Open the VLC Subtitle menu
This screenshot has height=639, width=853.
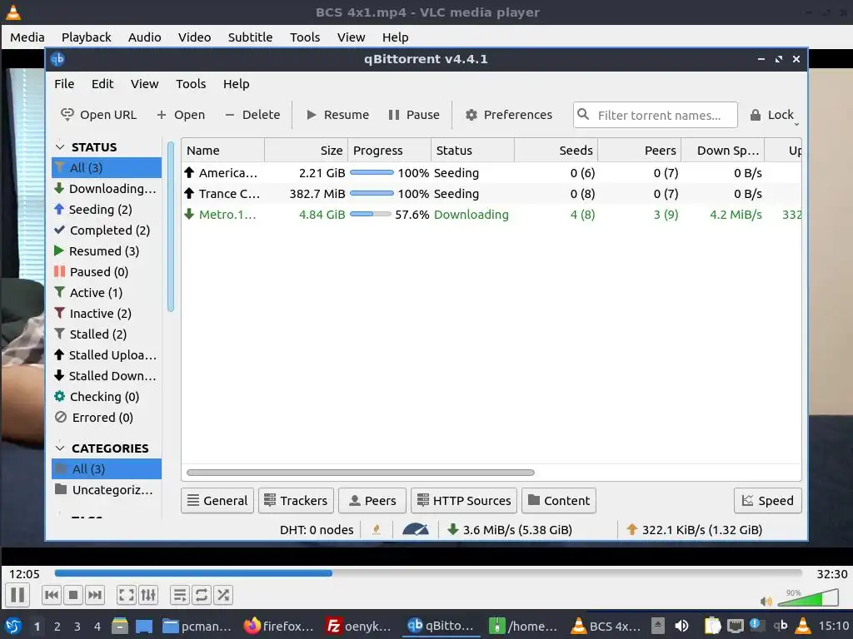coord(250,37)
